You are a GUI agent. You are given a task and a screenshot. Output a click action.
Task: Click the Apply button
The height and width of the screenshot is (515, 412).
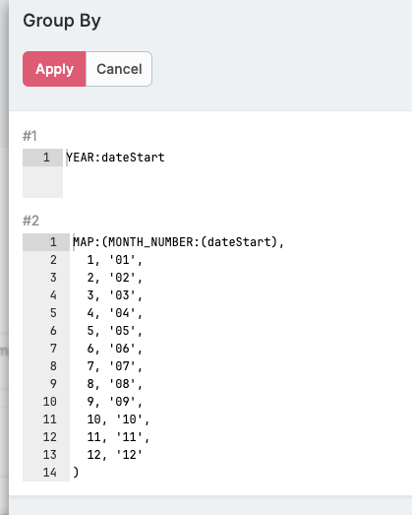(54, 69)
